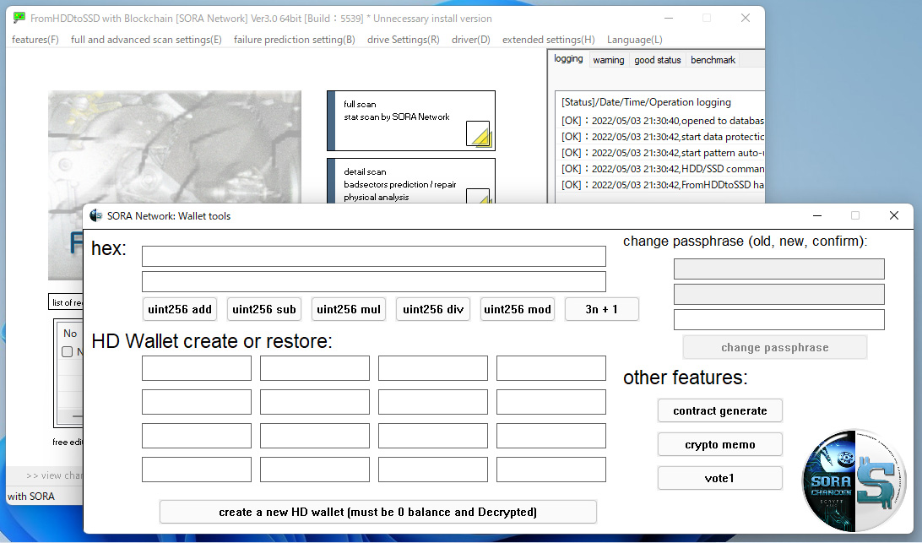Screen dimensions: 922x543
Task: Focus fourth HD wallet word field, last row
Action: [551, 470]
